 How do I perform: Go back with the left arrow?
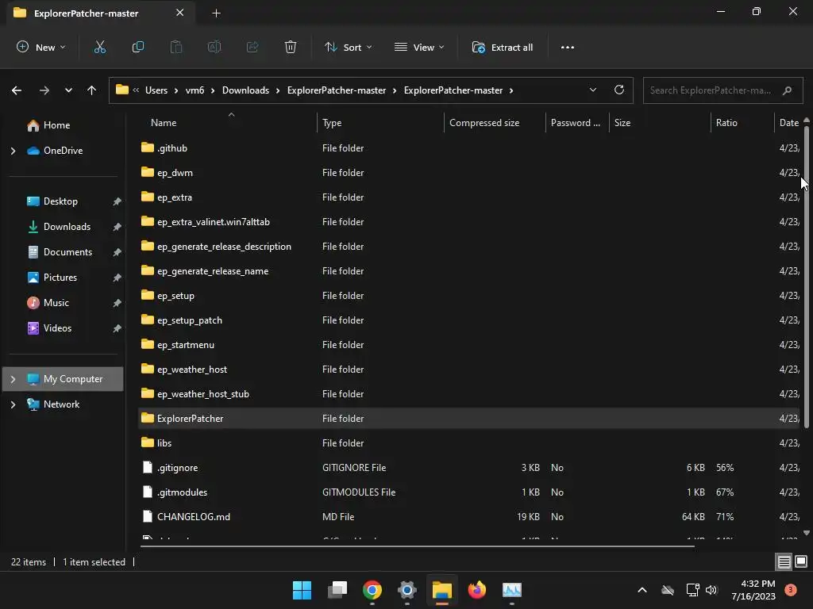[x=17, y=90]
